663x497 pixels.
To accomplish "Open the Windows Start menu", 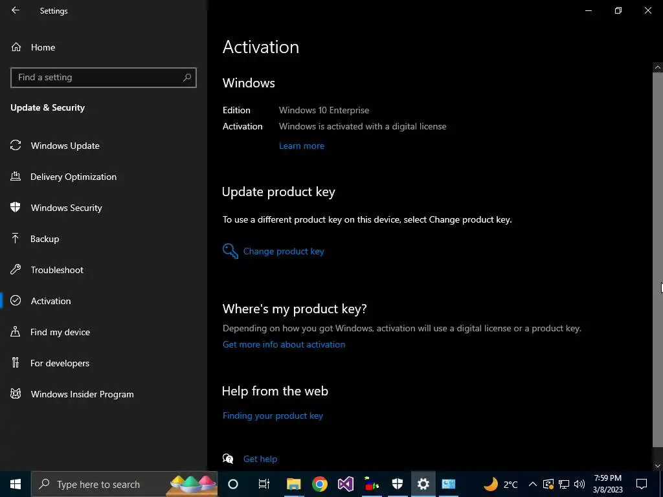I will tap(16, 484).
